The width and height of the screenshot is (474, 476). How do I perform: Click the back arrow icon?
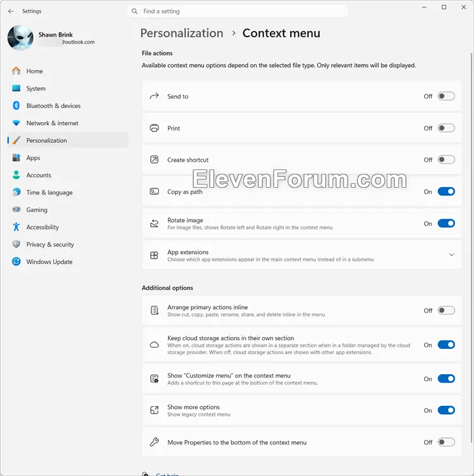11,11
